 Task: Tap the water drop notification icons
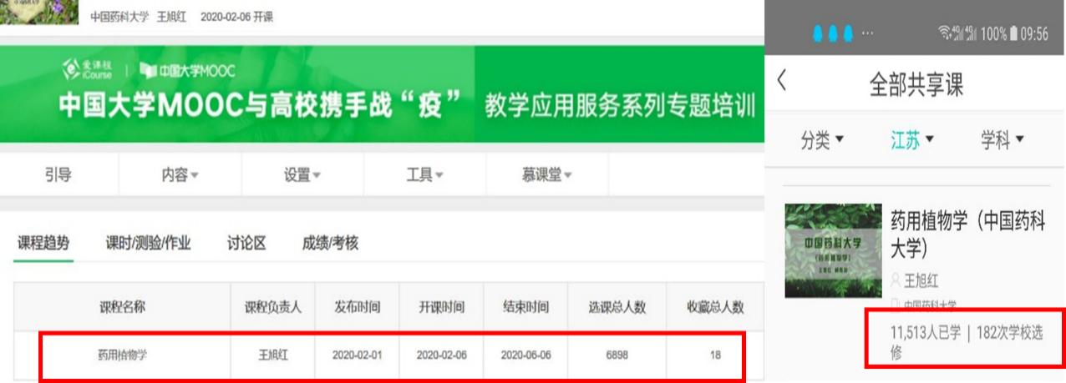[x=833, y=33]
